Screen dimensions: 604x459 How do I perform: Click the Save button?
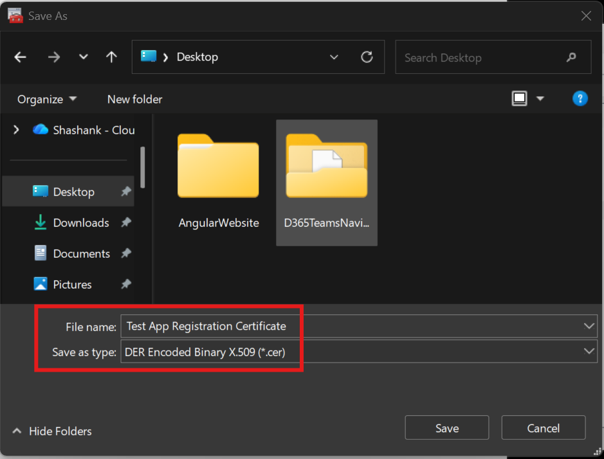pos(447,428)
